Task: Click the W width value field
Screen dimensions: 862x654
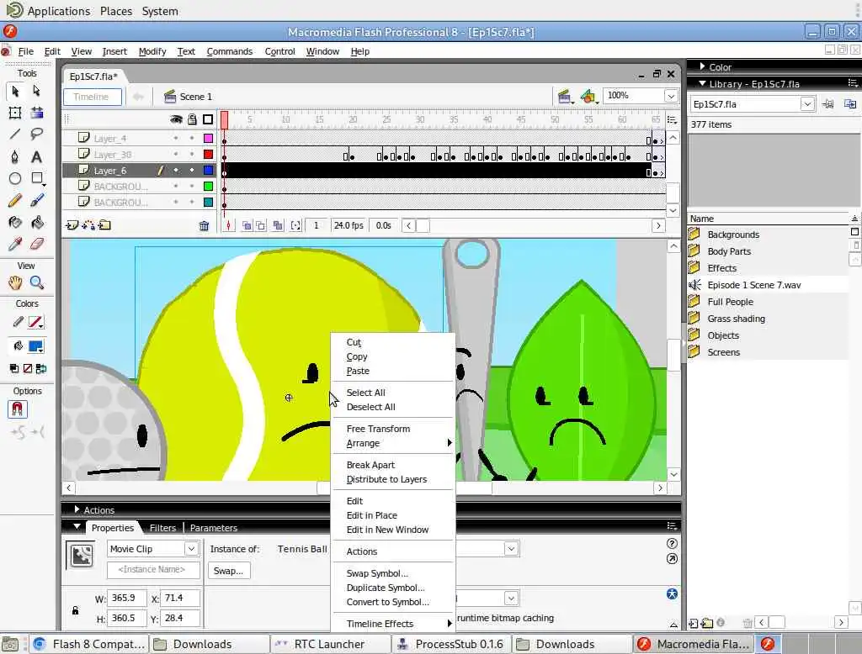Action: [x=127, y=598]
